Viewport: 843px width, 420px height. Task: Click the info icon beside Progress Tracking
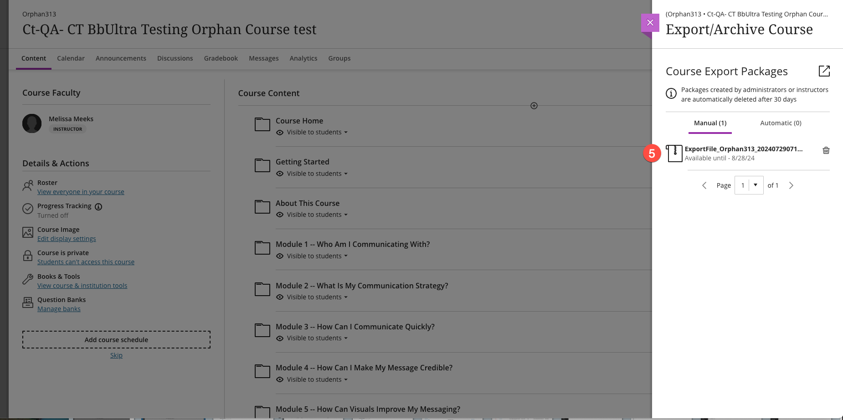[x=98, y=206]
